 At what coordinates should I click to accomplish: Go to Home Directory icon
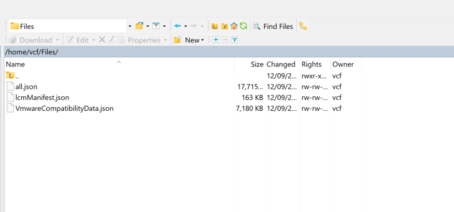click(234, 26)
